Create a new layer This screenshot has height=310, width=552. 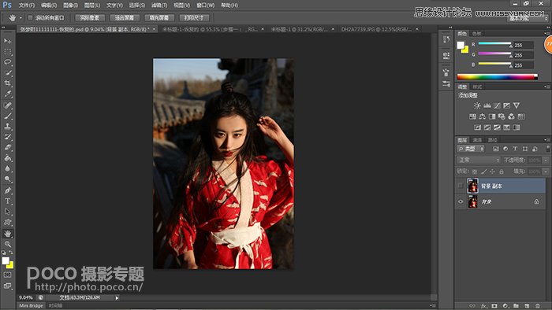(527, 306)
